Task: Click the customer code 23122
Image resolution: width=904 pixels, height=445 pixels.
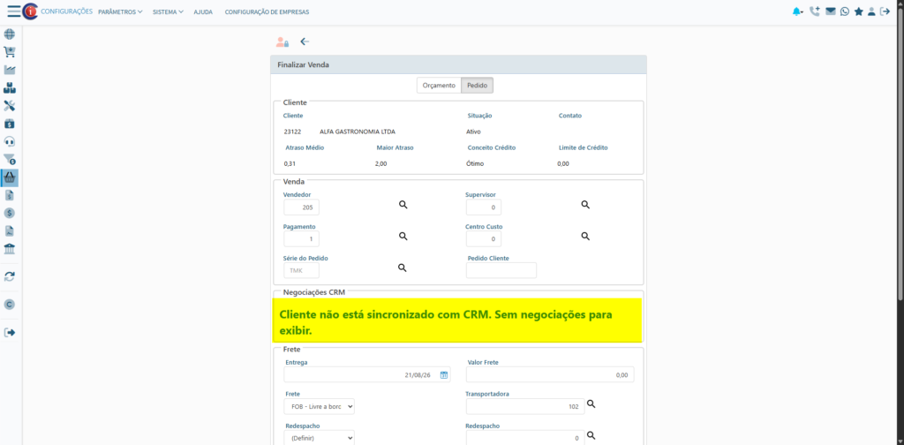Action: [x=293, y=132]
